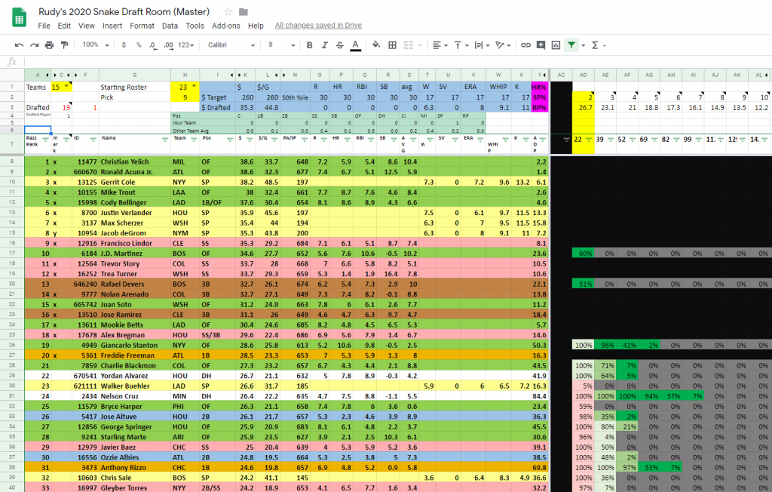
Task: Select the Gerrit Cole name cell
Action: tap(135, 182)
